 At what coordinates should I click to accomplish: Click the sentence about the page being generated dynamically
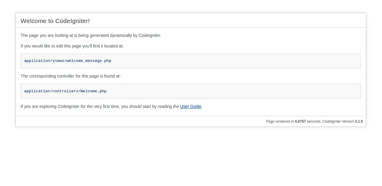tap(91, 35)
